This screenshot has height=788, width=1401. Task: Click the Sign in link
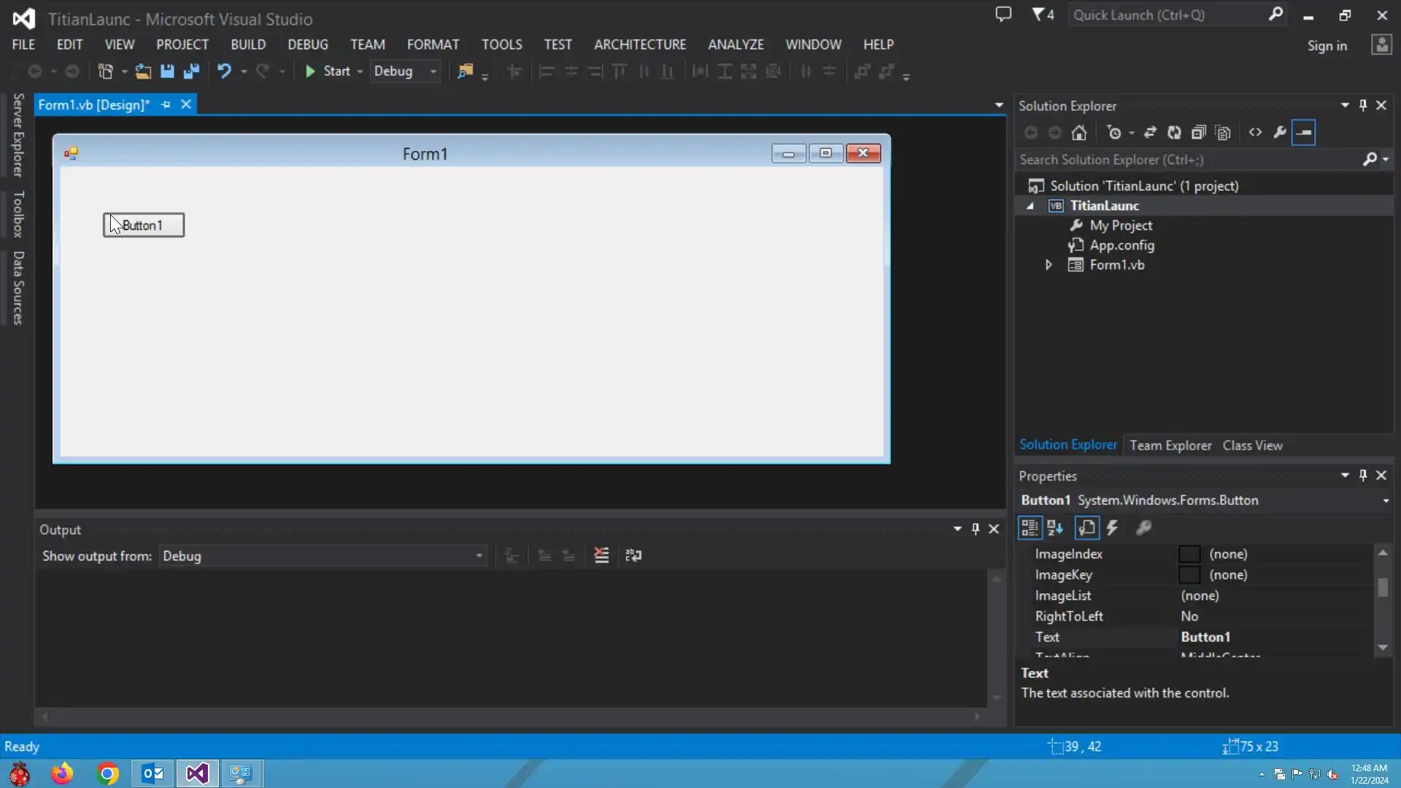coord(1327,46)
